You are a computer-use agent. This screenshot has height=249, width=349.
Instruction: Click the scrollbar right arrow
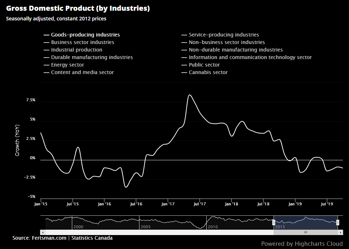[x=340, y=232]
